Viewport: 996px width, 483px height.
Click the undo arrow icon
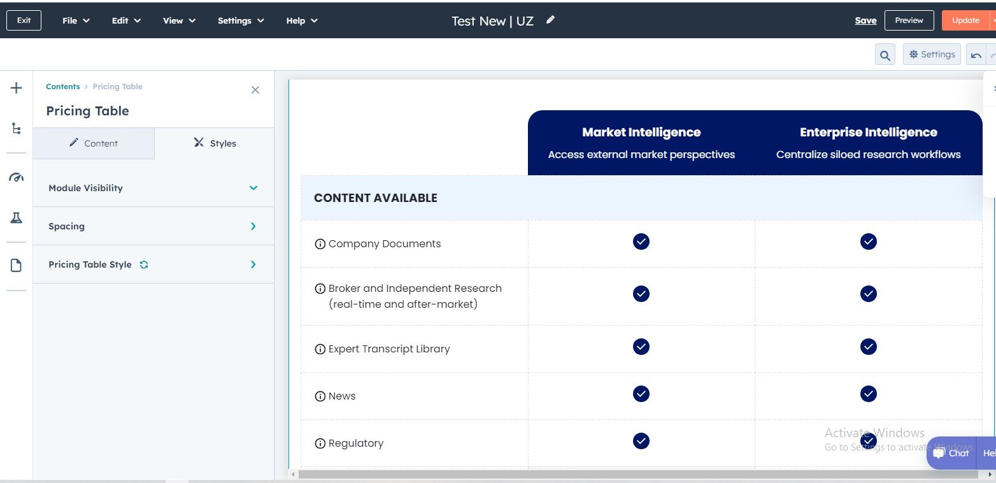[x=976, y=55]
